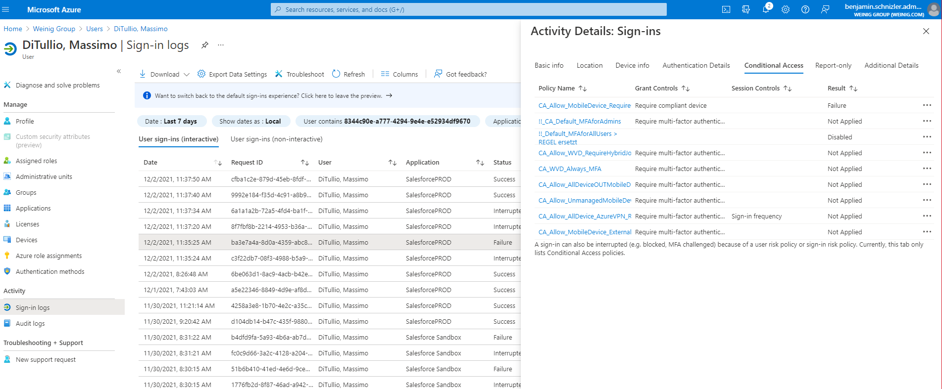
Task: Open the Report-only tab
Action: click(x=834, y=65)
